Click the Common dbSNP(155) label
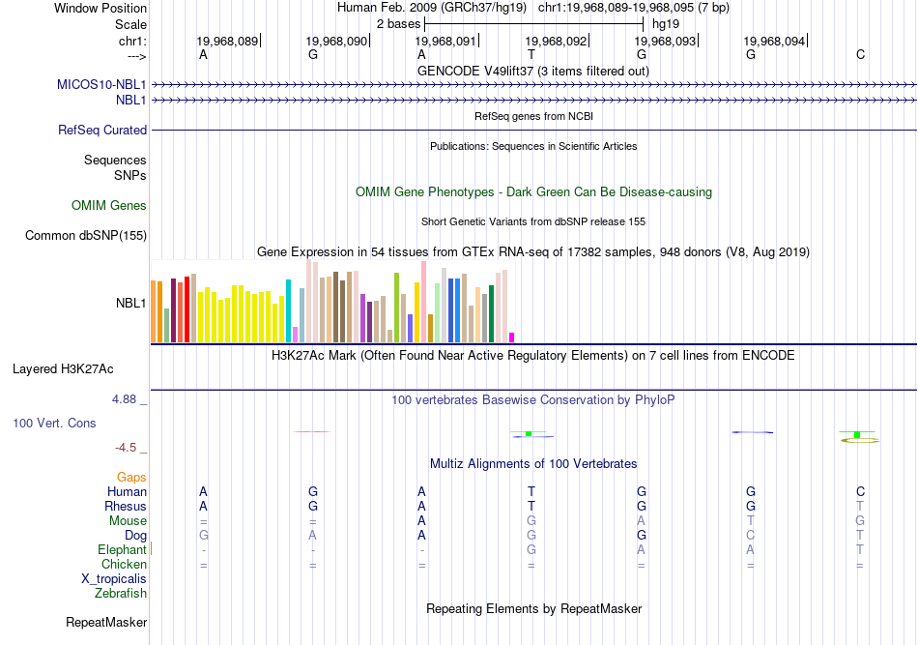This screenshot has height=645, width=918. (x=85, y=236)
